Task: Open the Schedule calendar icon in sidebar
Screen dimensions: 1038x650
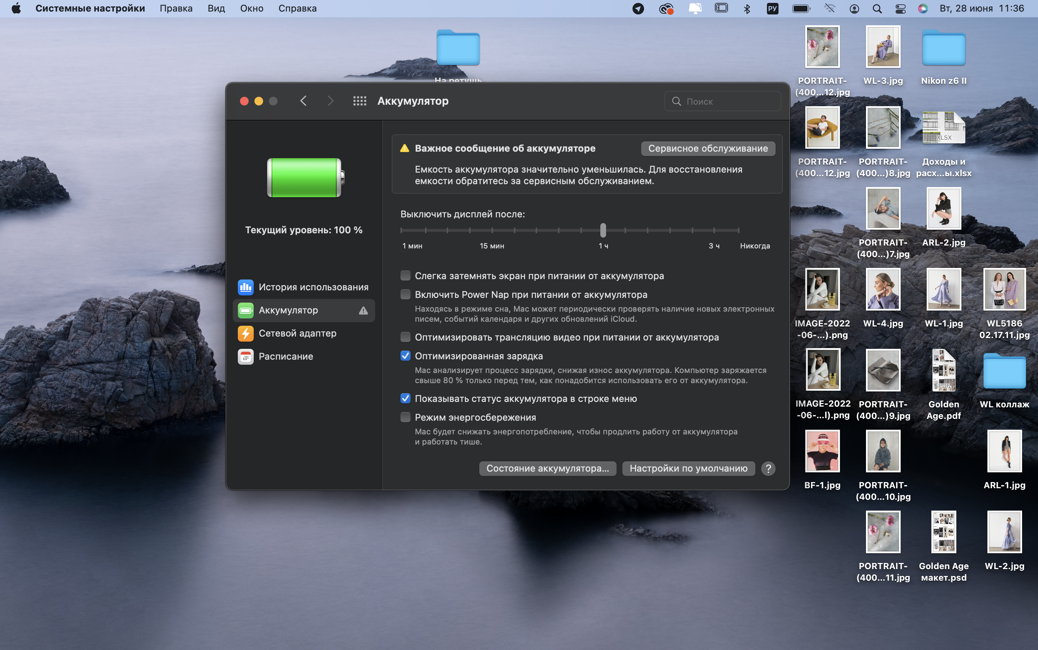Action: [246, 356]
